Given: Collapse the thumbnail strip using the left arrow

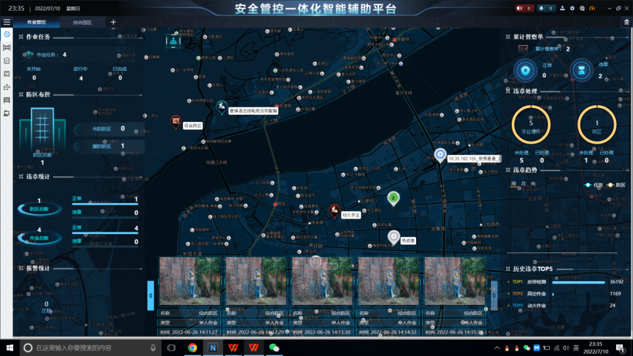Looking at the screenshot, I should click(151, 295).
